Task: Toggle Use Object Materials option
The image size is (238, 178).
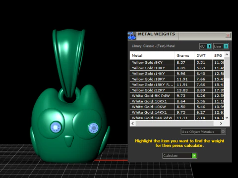Action: point(203,132)
